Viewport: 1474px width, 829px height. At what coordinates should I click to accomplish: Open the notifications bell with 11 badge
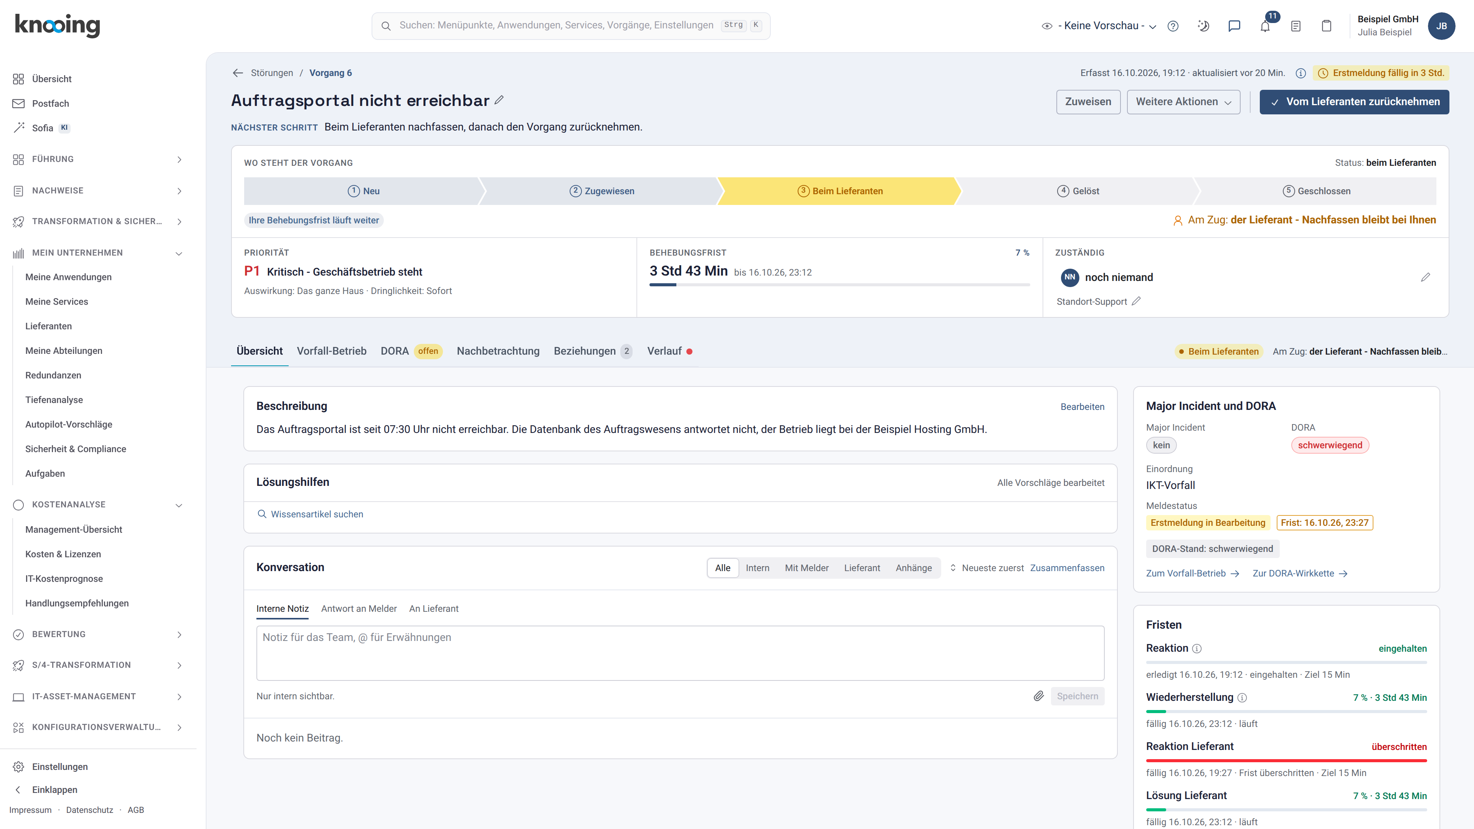coord(1265,26)
